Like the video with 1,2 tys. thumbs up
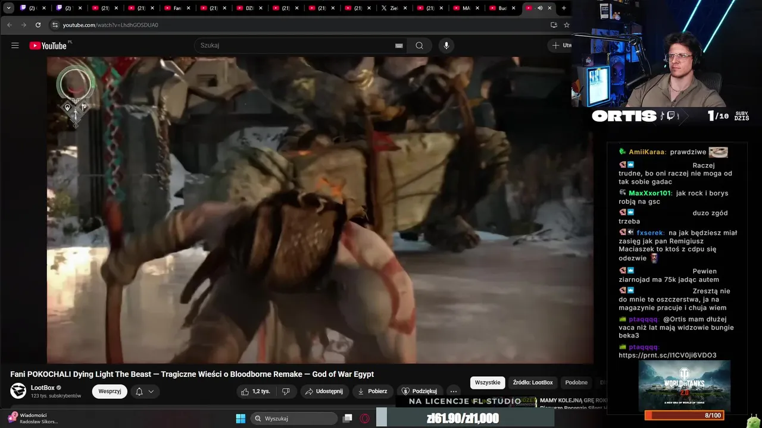 [255, 391]
